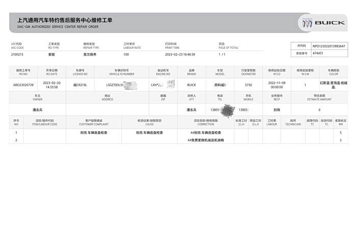Click the ESTIMATE AMOUNT column header
Image resolution: width=357 pixels, height=252 pixels.
[x=319, y=97]
